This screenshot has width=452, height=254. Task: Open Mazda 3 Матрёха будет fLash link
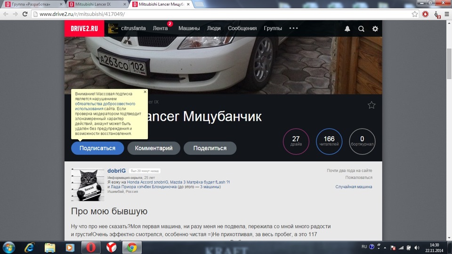(200, 182)
